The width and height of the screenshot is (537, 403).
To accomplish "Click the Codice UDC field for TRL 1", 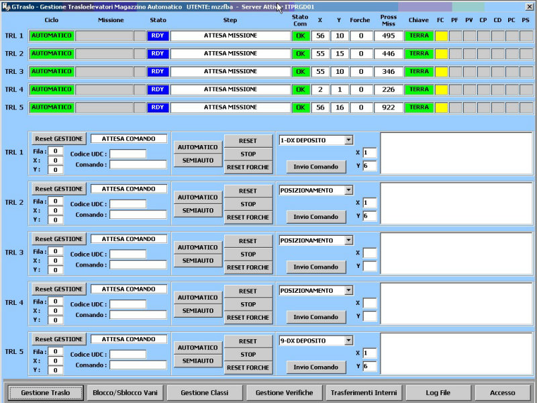I will [x=128, y=154].
